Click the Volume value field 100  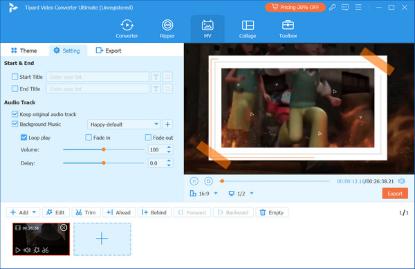pyautogui.click(x=157, y=149)
